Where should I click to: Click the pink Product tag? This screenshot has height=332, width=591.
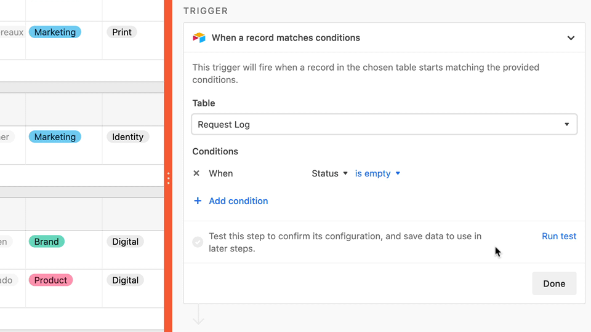(x=50, y=280)
